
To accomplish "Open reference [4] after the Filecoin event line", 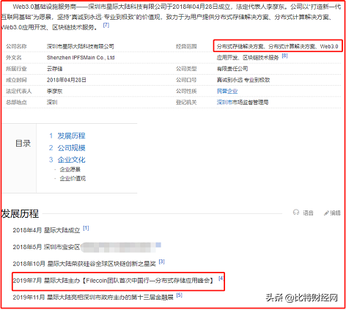I will tap(221, 278).
